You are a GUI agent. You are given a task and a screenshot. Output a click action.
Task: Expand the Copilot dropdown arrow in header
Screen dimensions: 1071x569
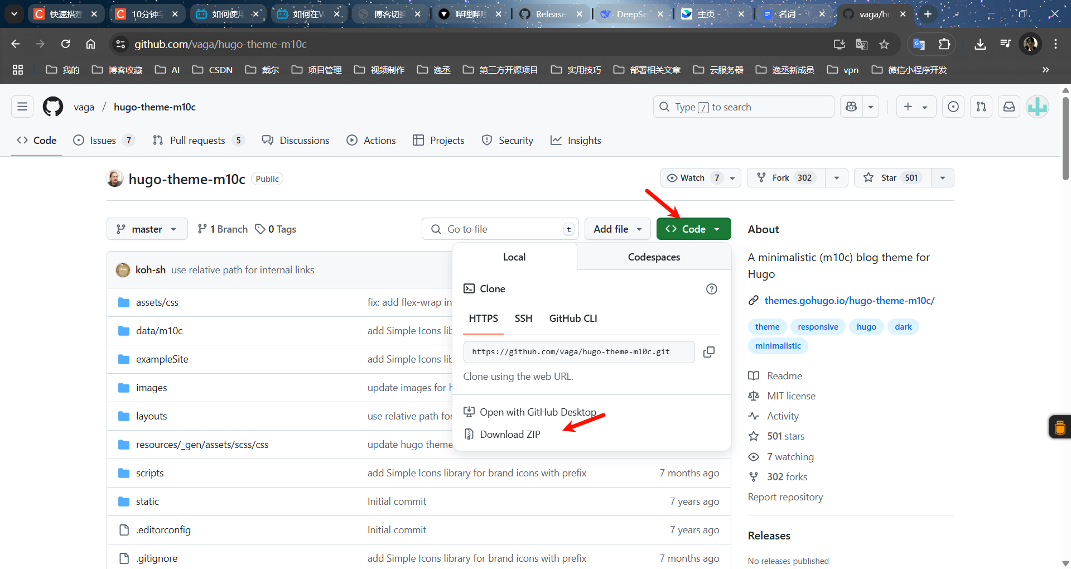[x=871, y=107]
